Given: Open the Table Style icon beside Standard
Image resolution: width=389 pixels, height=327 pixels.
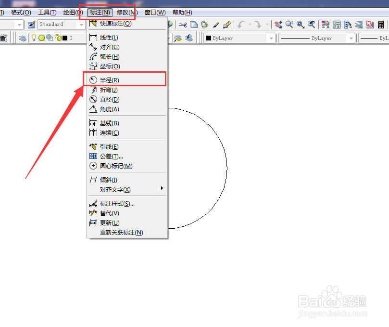Looking at the screenshot, I should coord(32,25).
